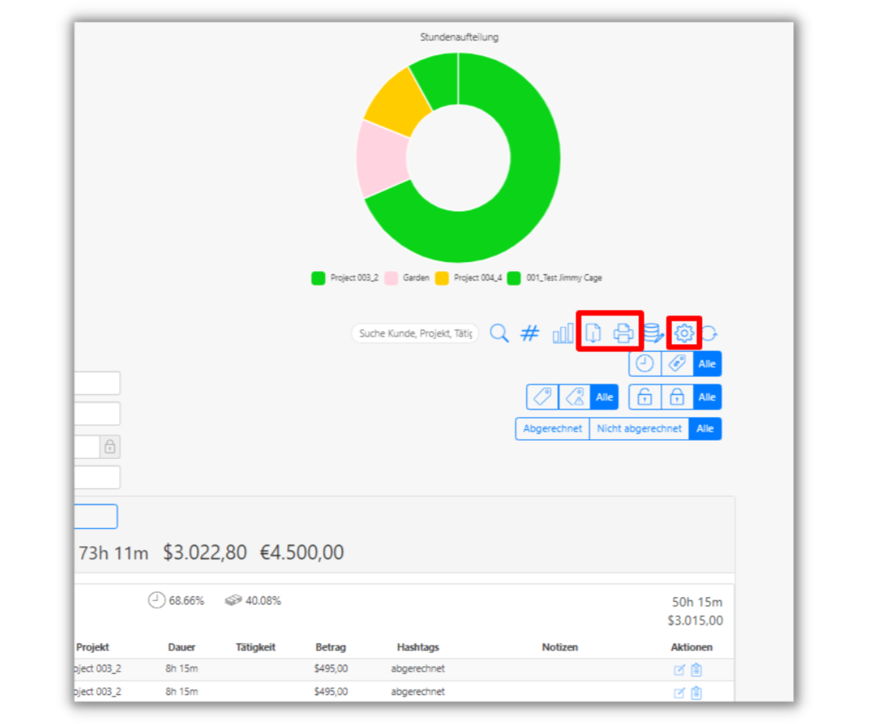The width and height of the screenshot is (869, 724).
Task: Toggle the open padlock unlocked filter
Action: pos(645,397)
